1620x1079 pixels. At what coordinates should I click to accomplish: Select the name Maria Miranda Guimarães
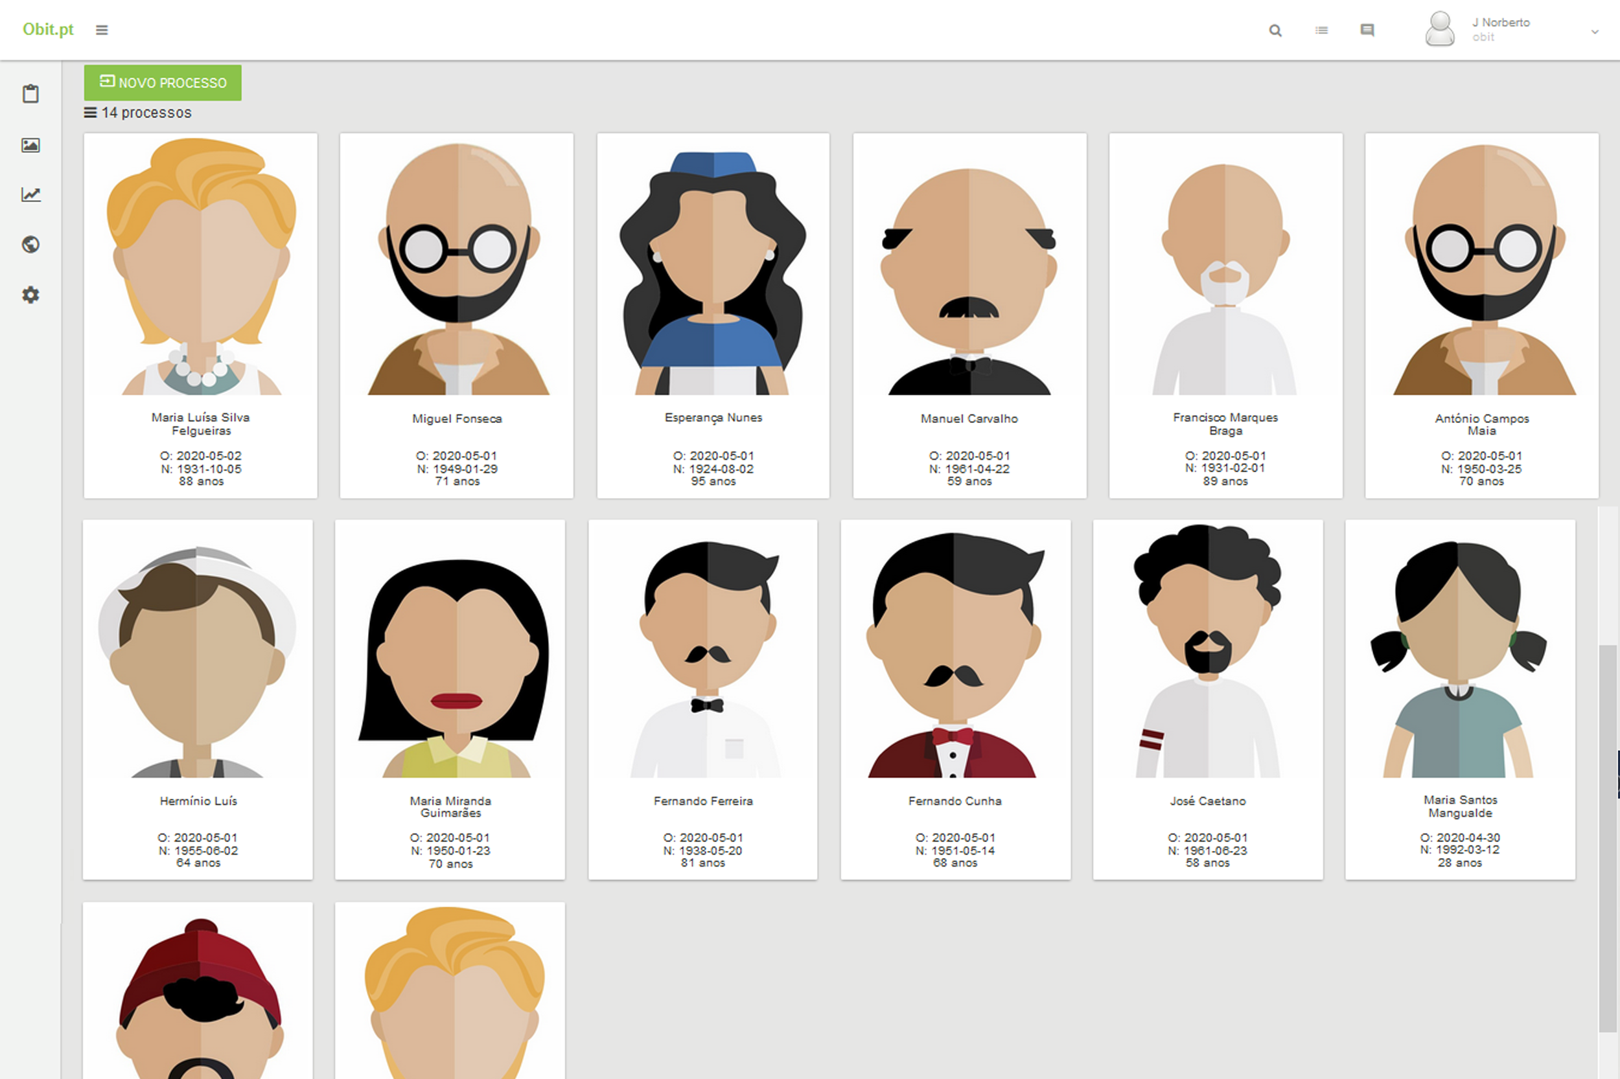point(451,806)
